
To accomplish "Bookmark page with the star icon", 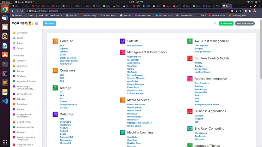I will [240, 11].
